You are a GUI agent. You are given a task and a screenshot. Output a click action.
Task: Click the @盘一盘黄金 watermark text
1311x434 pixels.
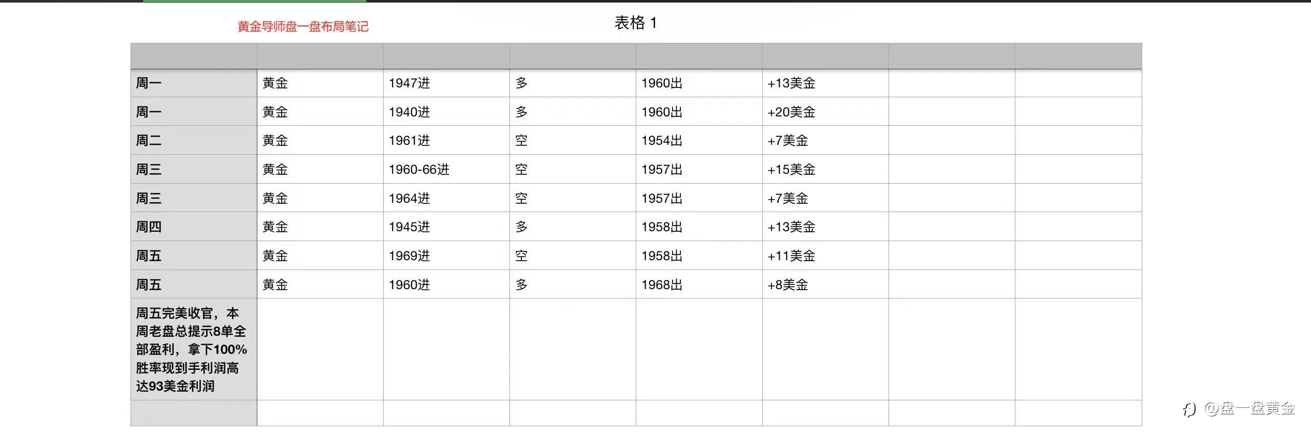click(1249, 409)
